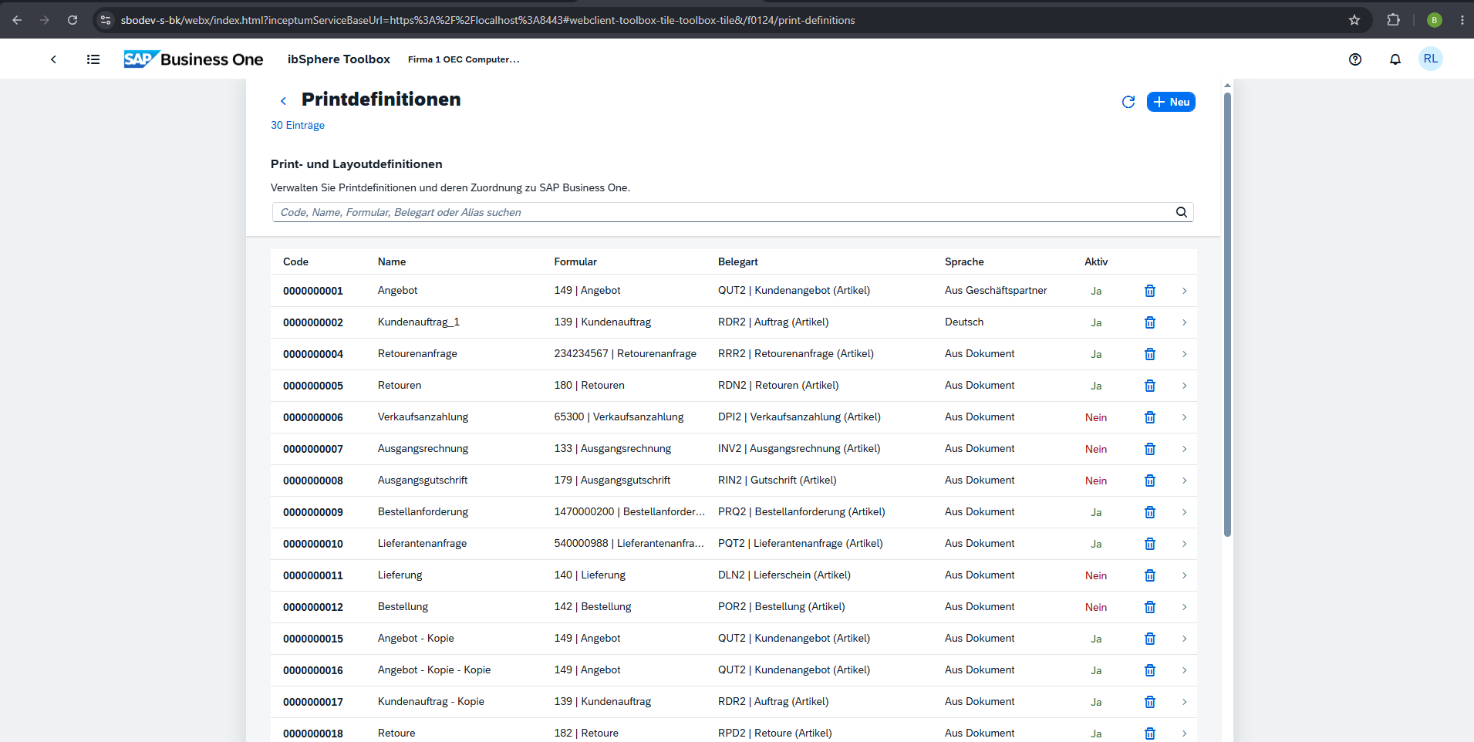
Task: Open details chevron for Kundenauftrag_1
Action: coord(1184,322)
